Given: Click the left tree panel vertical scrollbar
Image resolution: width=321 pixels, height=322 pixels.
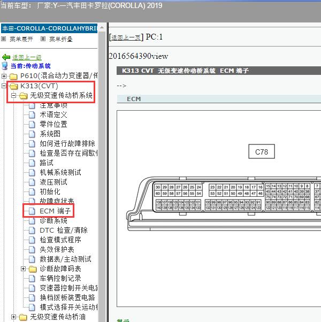Looking at the screenshot, I should click(x=102, y=177).
